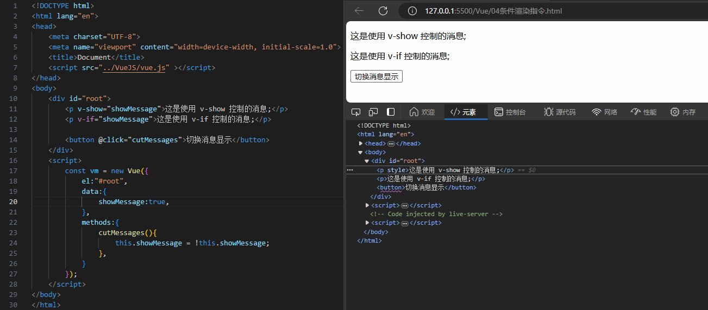The image size is (708, 310).
Task: Open the 内存 memory tab
Action: point(682,112)
